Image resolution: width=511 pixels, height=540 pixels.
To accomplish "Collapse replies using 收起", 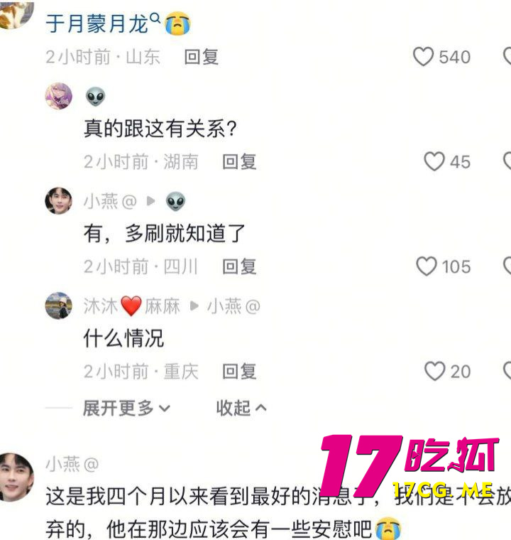I will click(x=241, y=409).
